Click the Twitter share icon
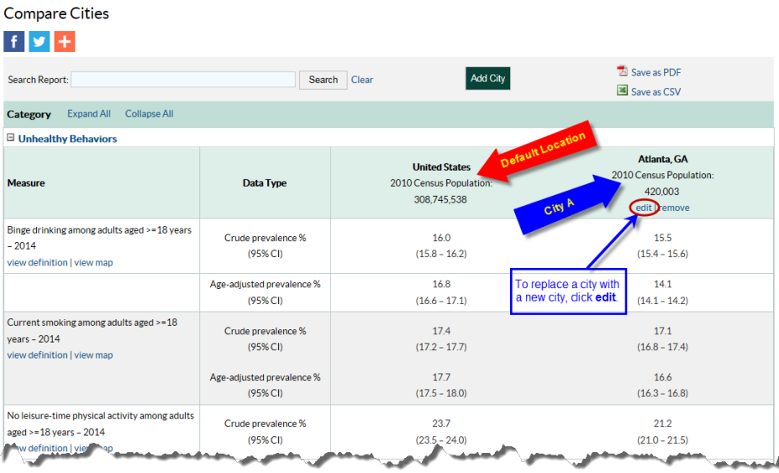The width and height of the screenshot is (779, 473). point(39,41)
